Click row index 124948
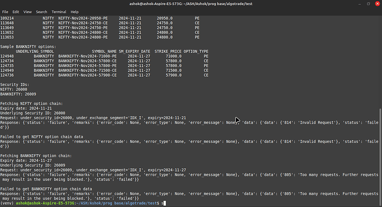The height and width of the screenshot is (207, 382). [7, 56]
